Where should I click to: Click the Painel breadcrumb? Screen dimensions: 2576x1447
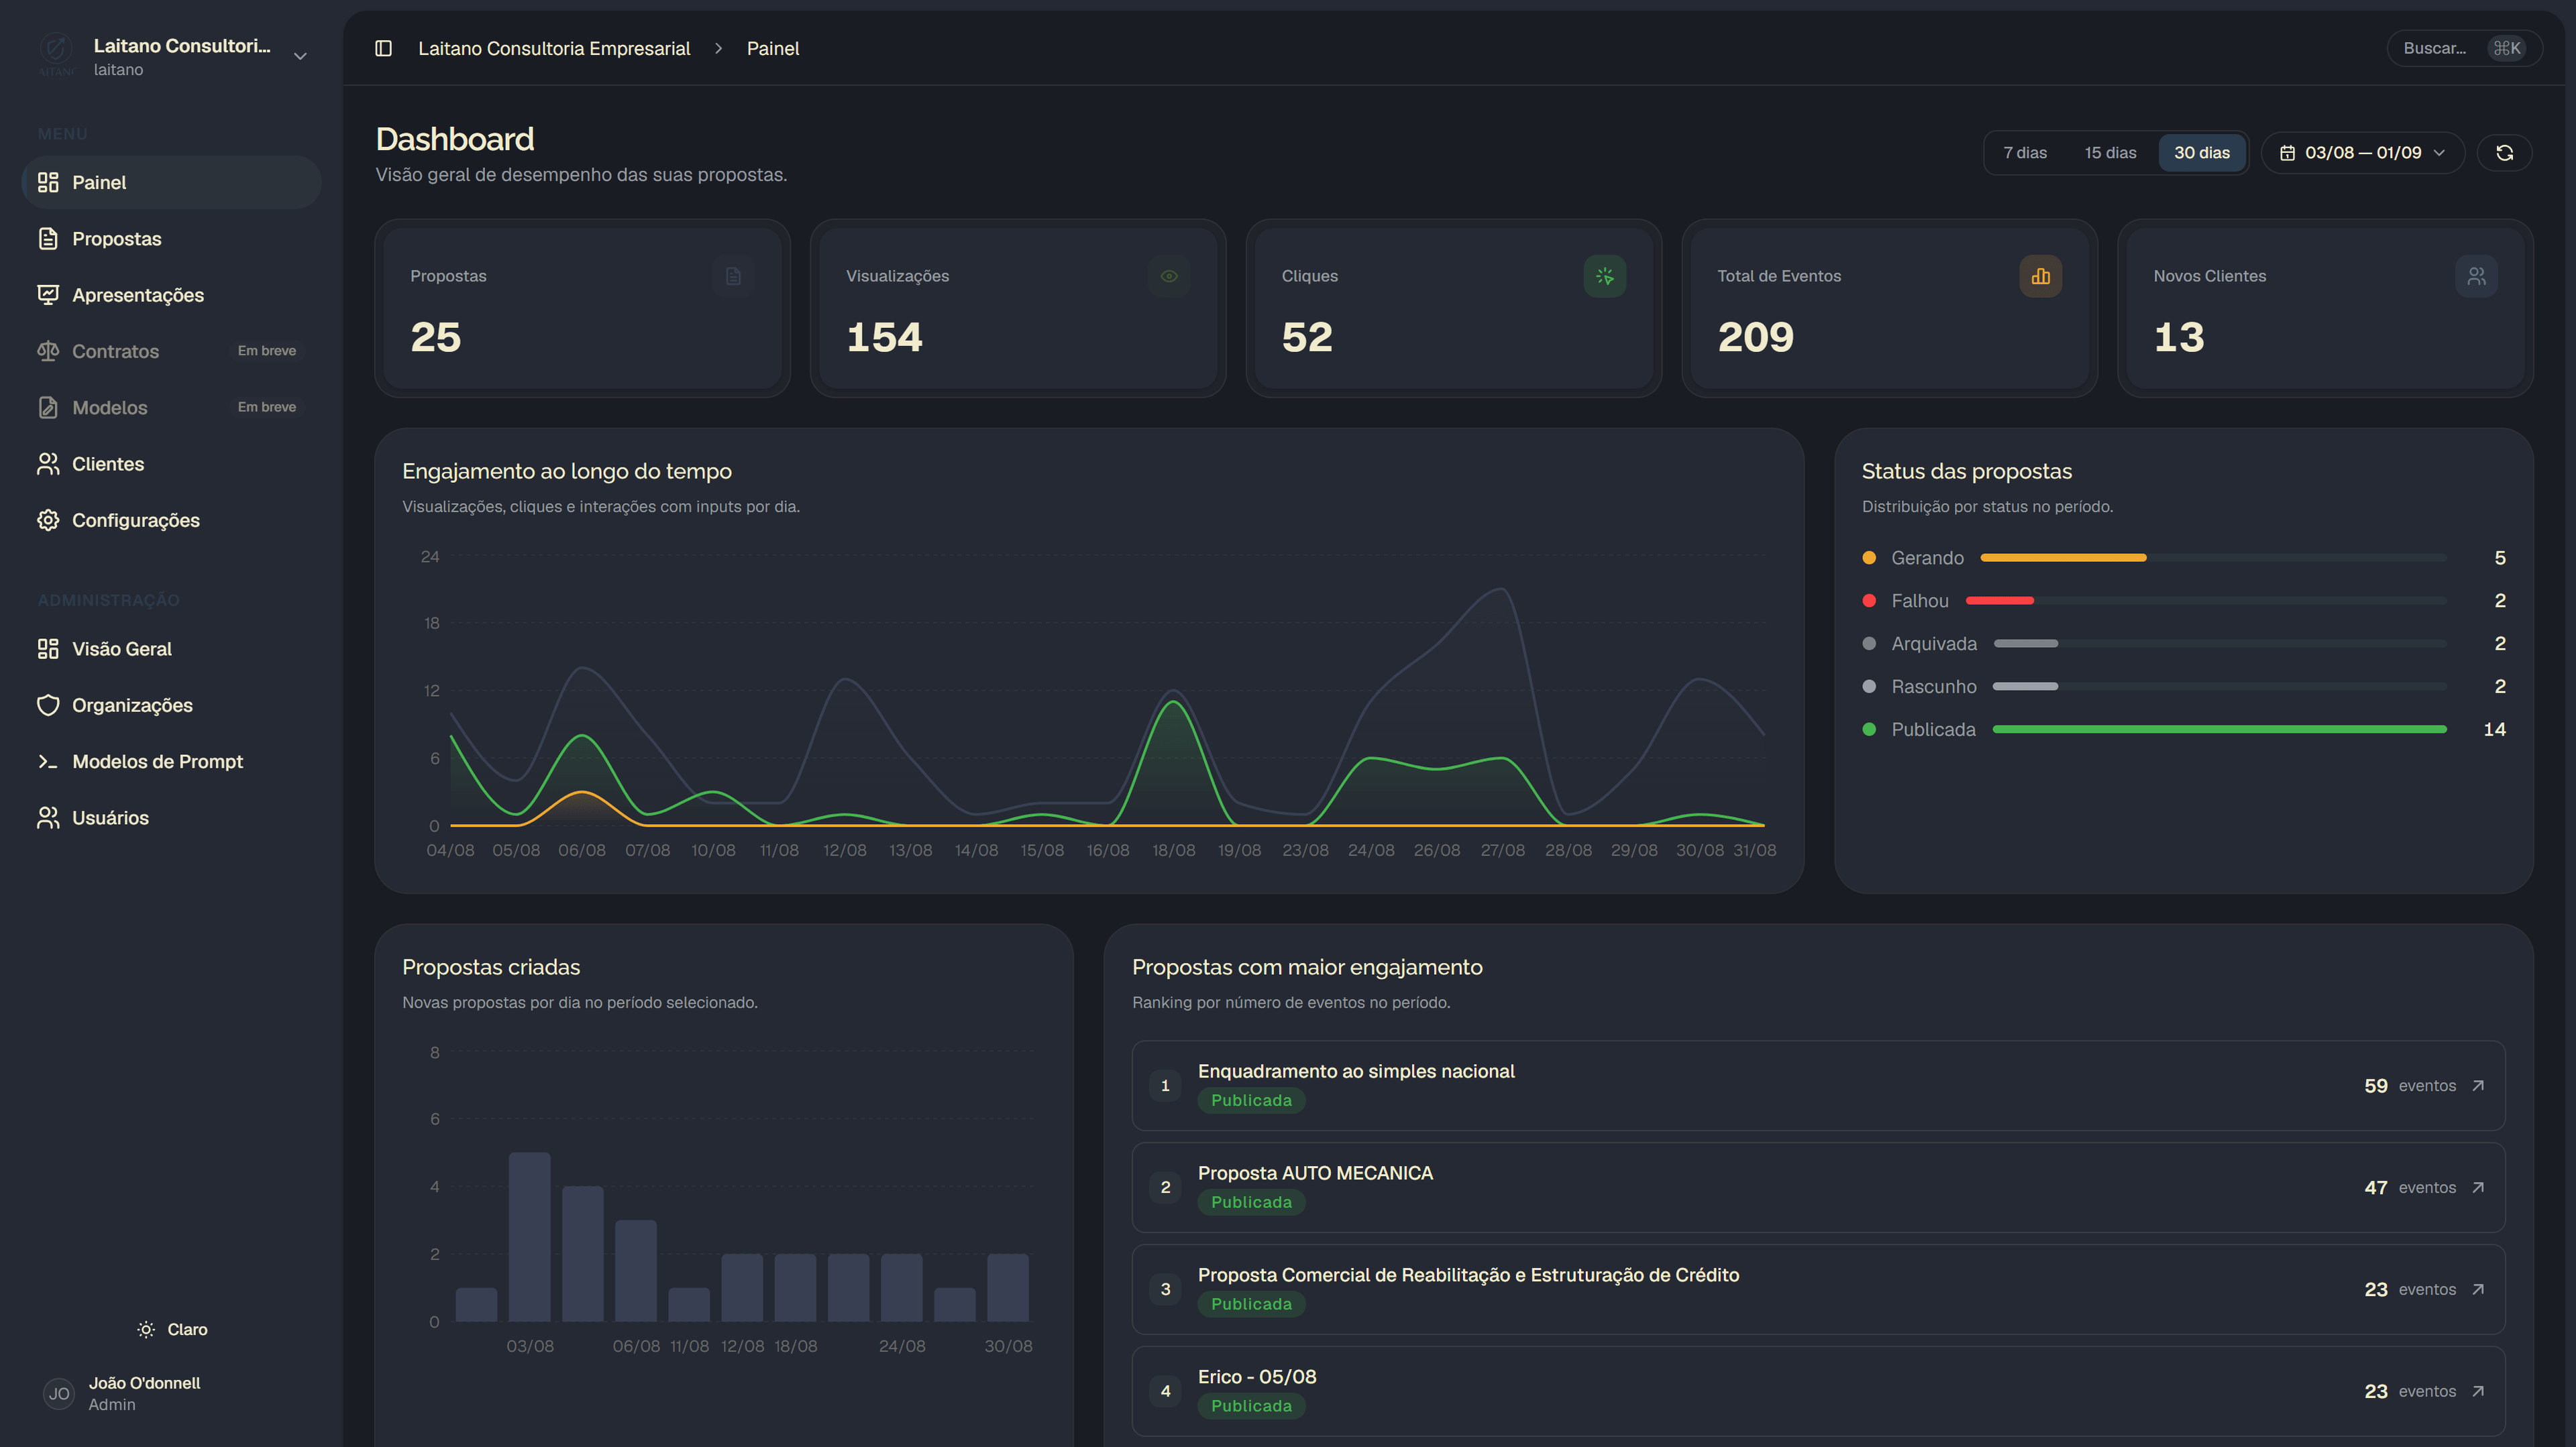click(x=773, y=48)
